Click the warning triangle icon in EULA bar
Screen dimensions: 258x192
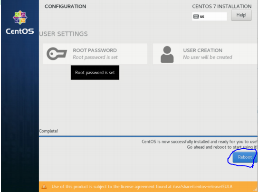[44, 187]
